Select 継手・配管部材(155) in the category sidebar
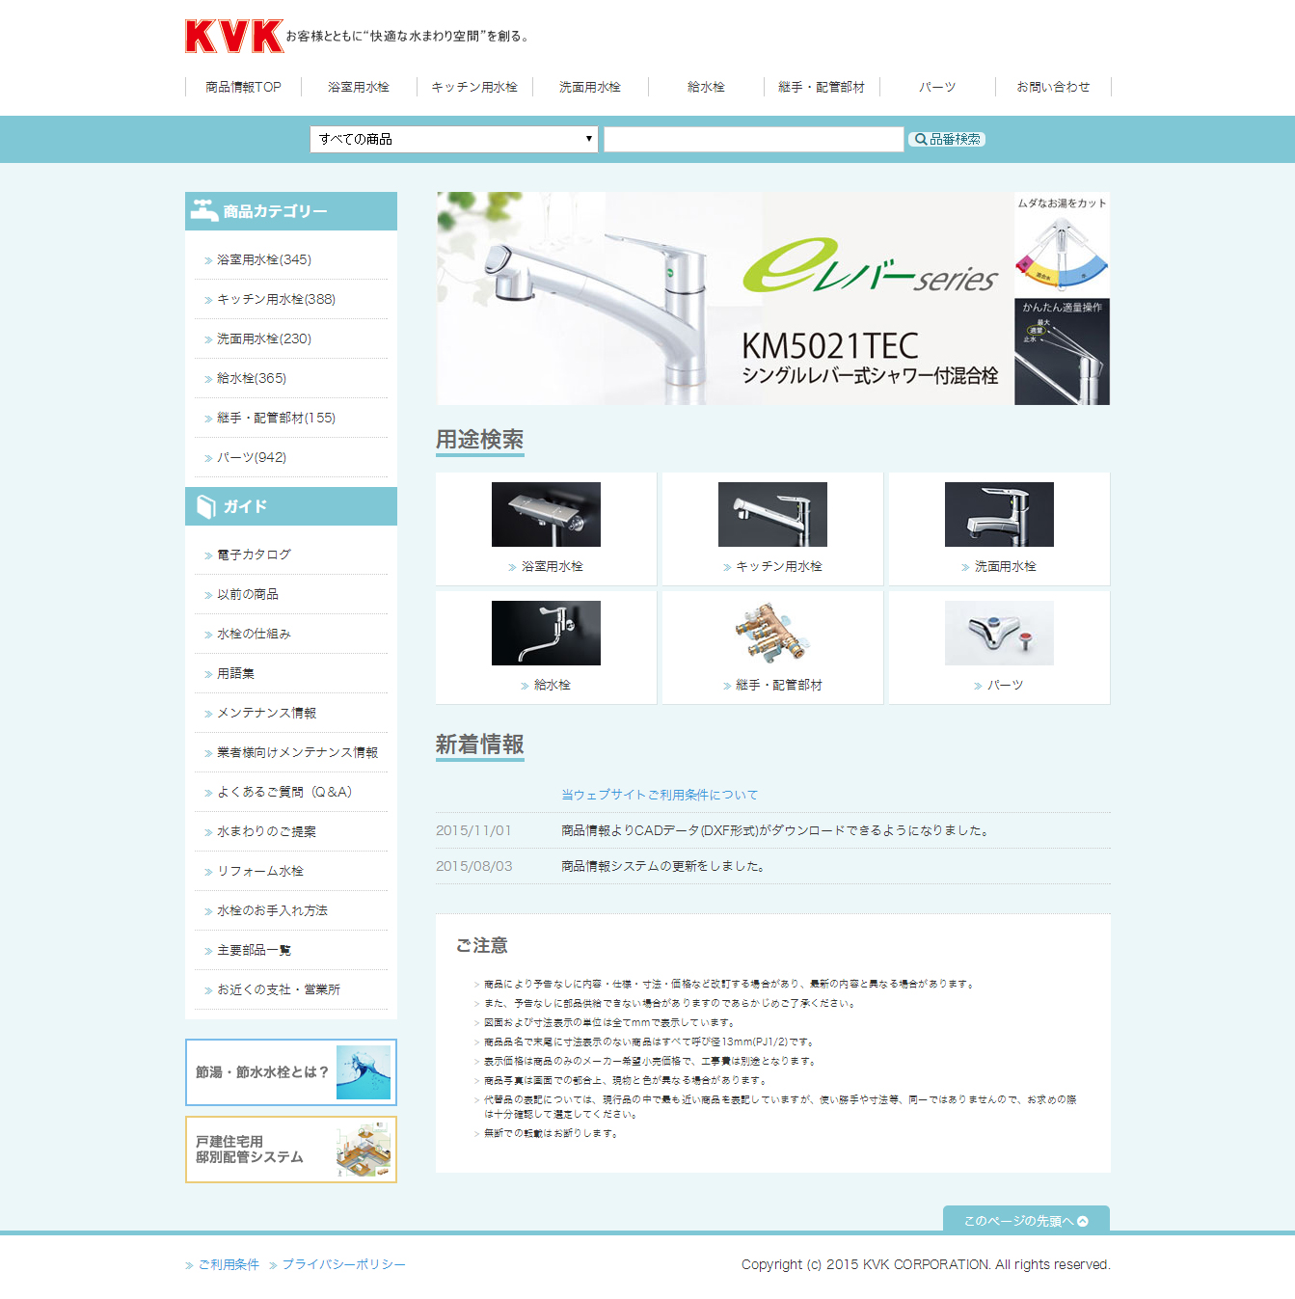This screenshot has height=1299, width=1295. pyautogui.click(x=276, y=418)
